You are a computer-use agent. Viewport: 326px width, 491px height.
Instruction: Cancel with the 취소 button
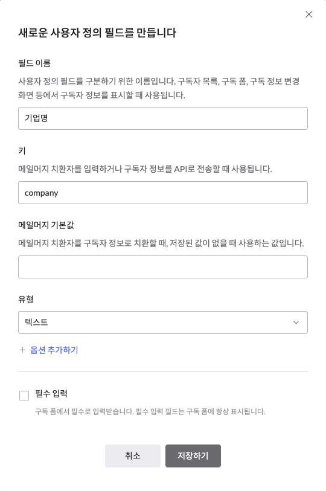(133, 456)
